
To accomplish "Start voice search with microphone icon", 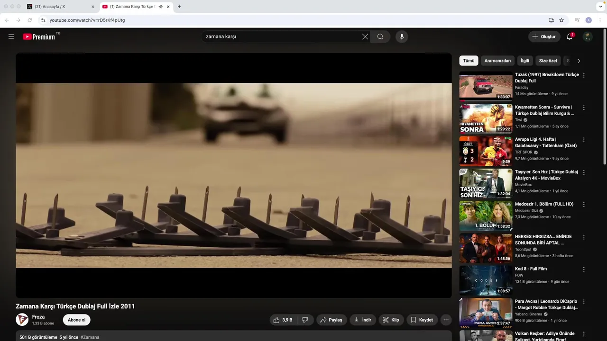I will 402,36.
